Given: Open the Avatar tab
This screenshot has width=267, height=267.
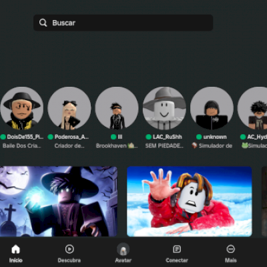Looking at the screenshot, I should pyautogui.click(x=123, y=253).
